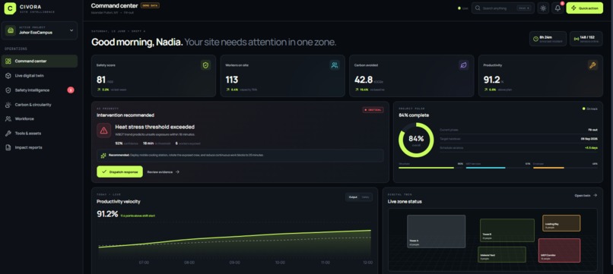Click the Tools & assets wrench icon
Viewport: 613px width, 274px height.
8,133
